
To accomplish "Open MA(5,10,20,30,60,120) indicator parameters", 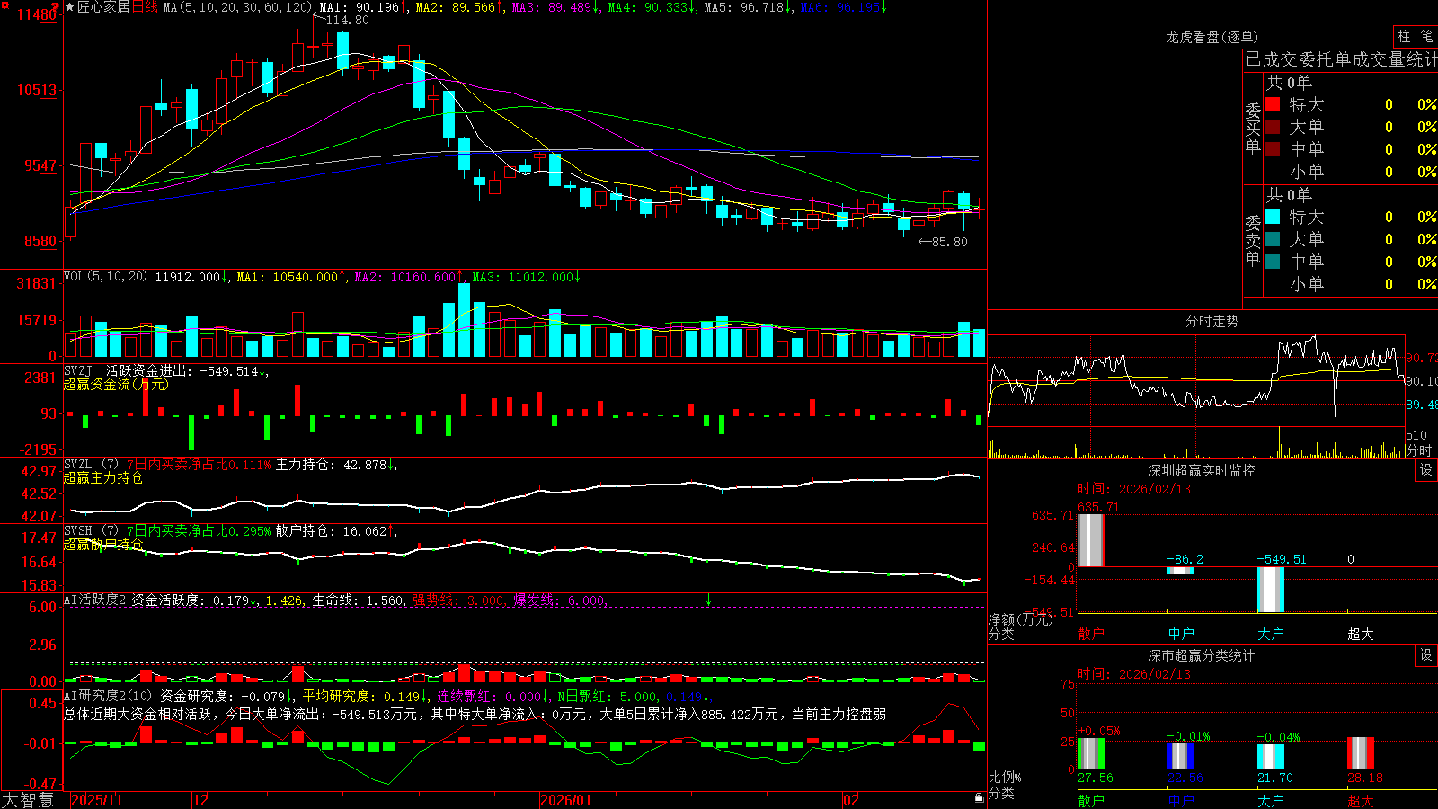I will [x=237, y=7].
